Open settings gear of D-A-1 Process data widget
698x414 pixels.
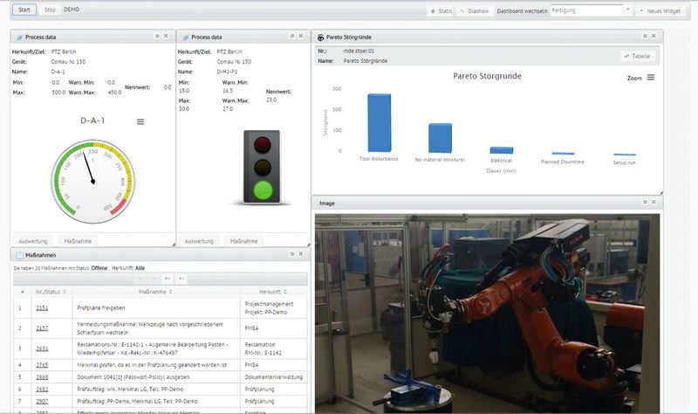click(157, 36)
